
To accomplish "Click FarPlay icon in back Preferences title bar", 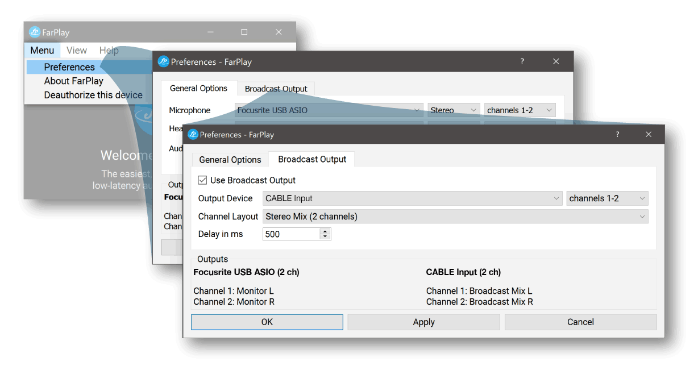I will click(164, 62).
